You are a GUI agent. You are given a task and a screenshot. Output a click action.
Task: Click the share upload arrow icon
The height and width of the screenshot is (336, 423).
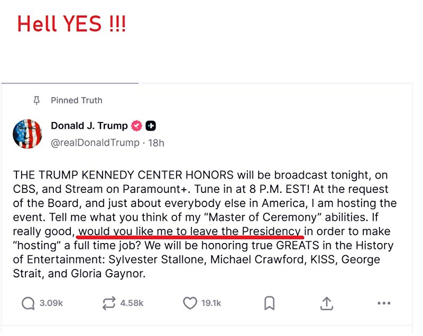coord(326,303)
